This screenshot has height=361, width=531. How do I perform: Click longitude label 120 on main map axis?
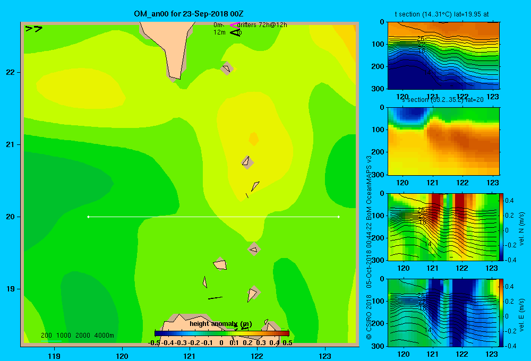[122, 356]
